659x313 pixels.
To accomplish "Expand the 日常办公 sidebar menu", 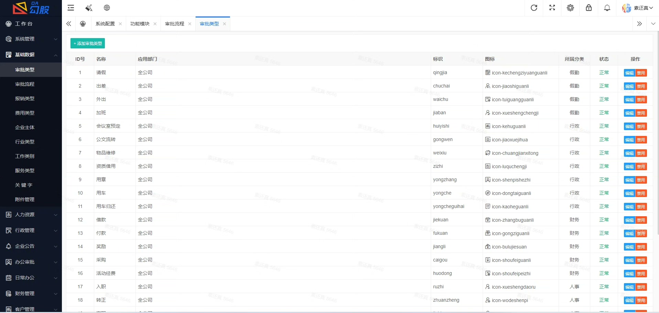I will (31, 278).
